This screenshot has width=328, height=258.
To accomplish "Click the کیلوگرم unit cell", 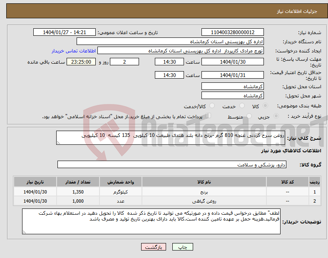I will pos(120,192).
